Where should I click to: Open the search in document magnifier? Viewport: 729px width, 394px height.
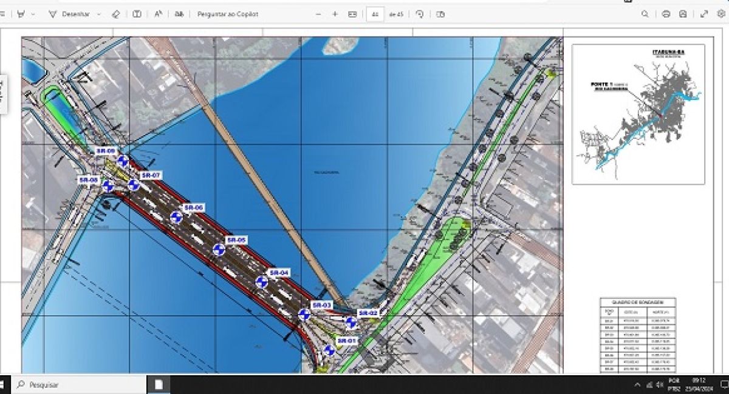click(645, 14)
